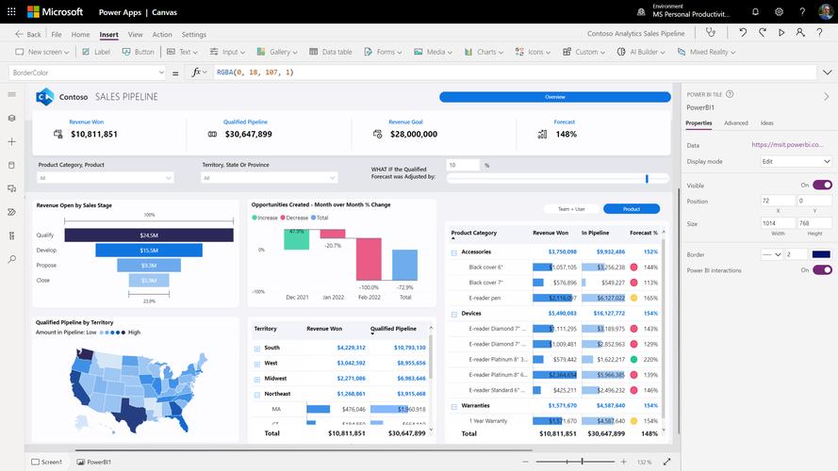Screen dimensions: 838x471
Task: Click the Undo arrow icon
Action: (743, 34)
